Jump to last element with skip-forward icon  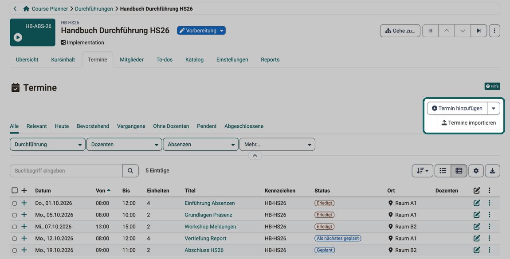(479, 31)
